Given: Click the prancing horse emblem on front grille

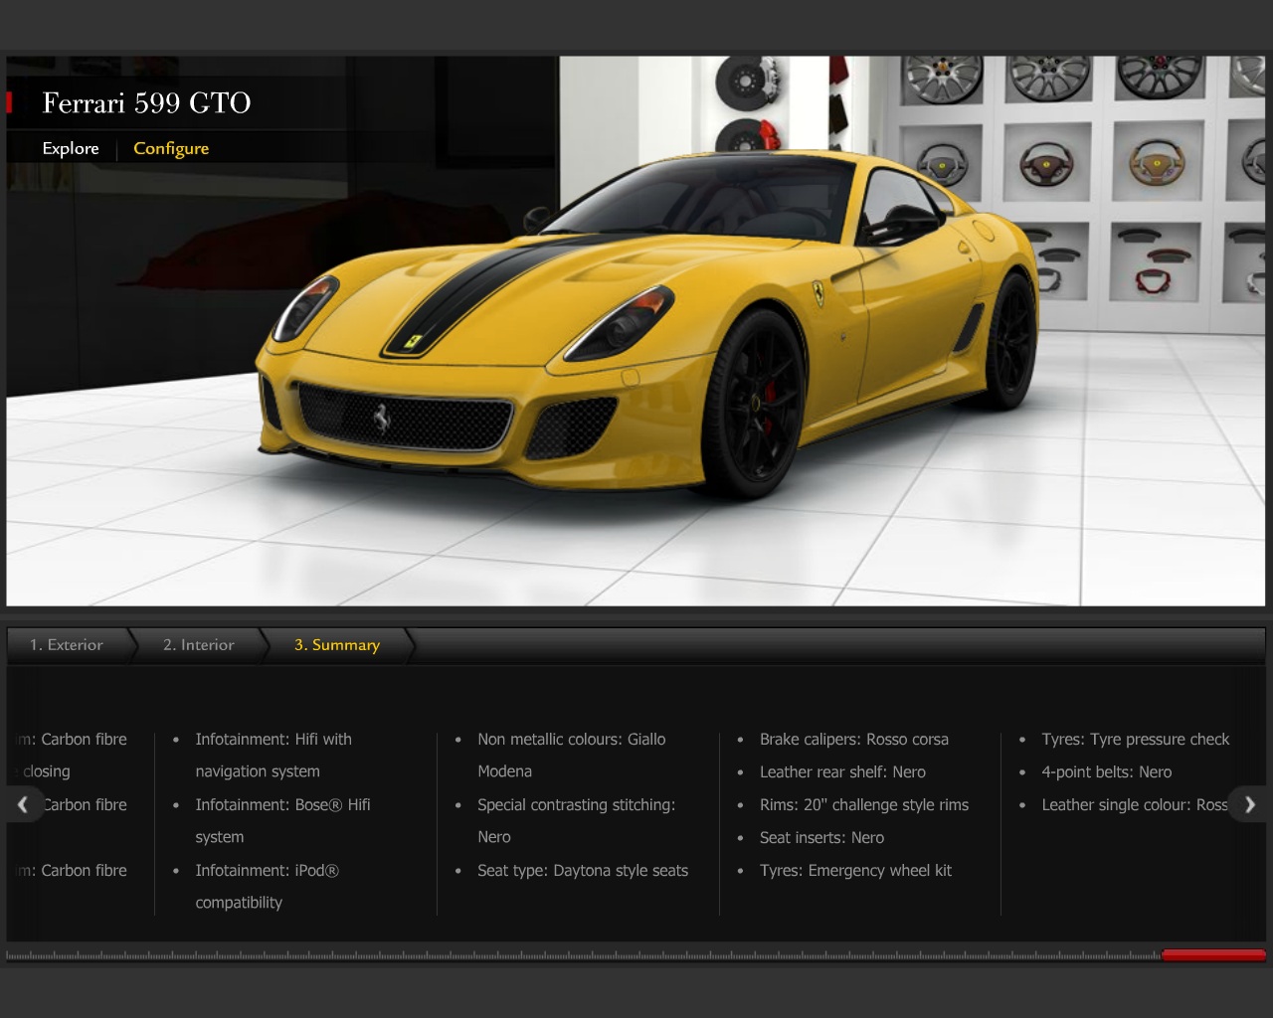Looking at the screenshot, I should (x=382, y=419).
